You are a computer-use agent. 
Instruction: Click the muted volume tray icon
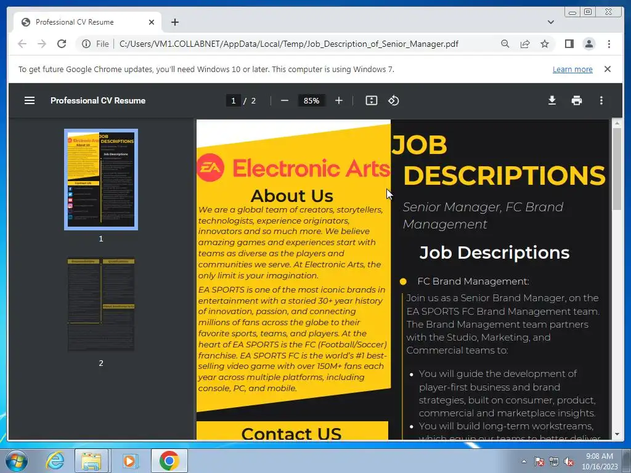(569, 461)
